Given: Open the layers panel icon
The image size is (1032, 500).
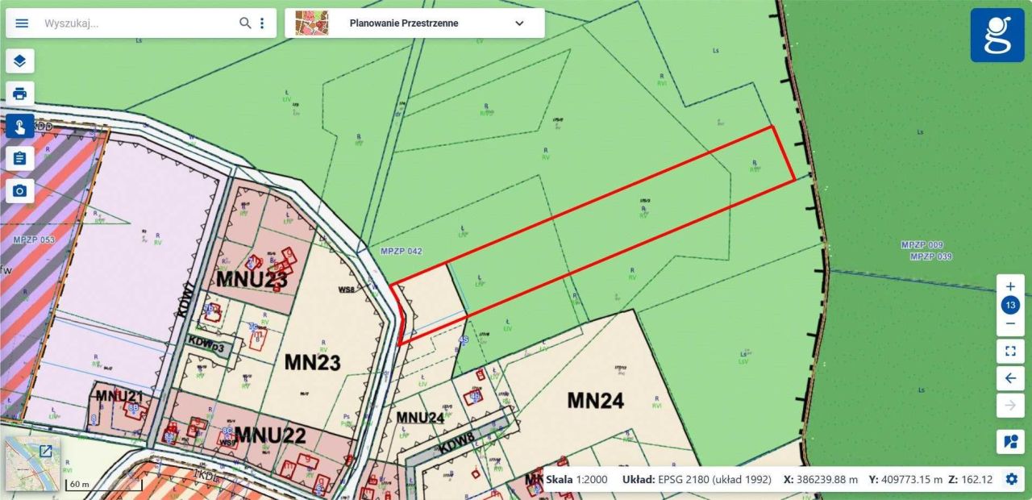Looking at the screenshot, I should click(19, 61).
